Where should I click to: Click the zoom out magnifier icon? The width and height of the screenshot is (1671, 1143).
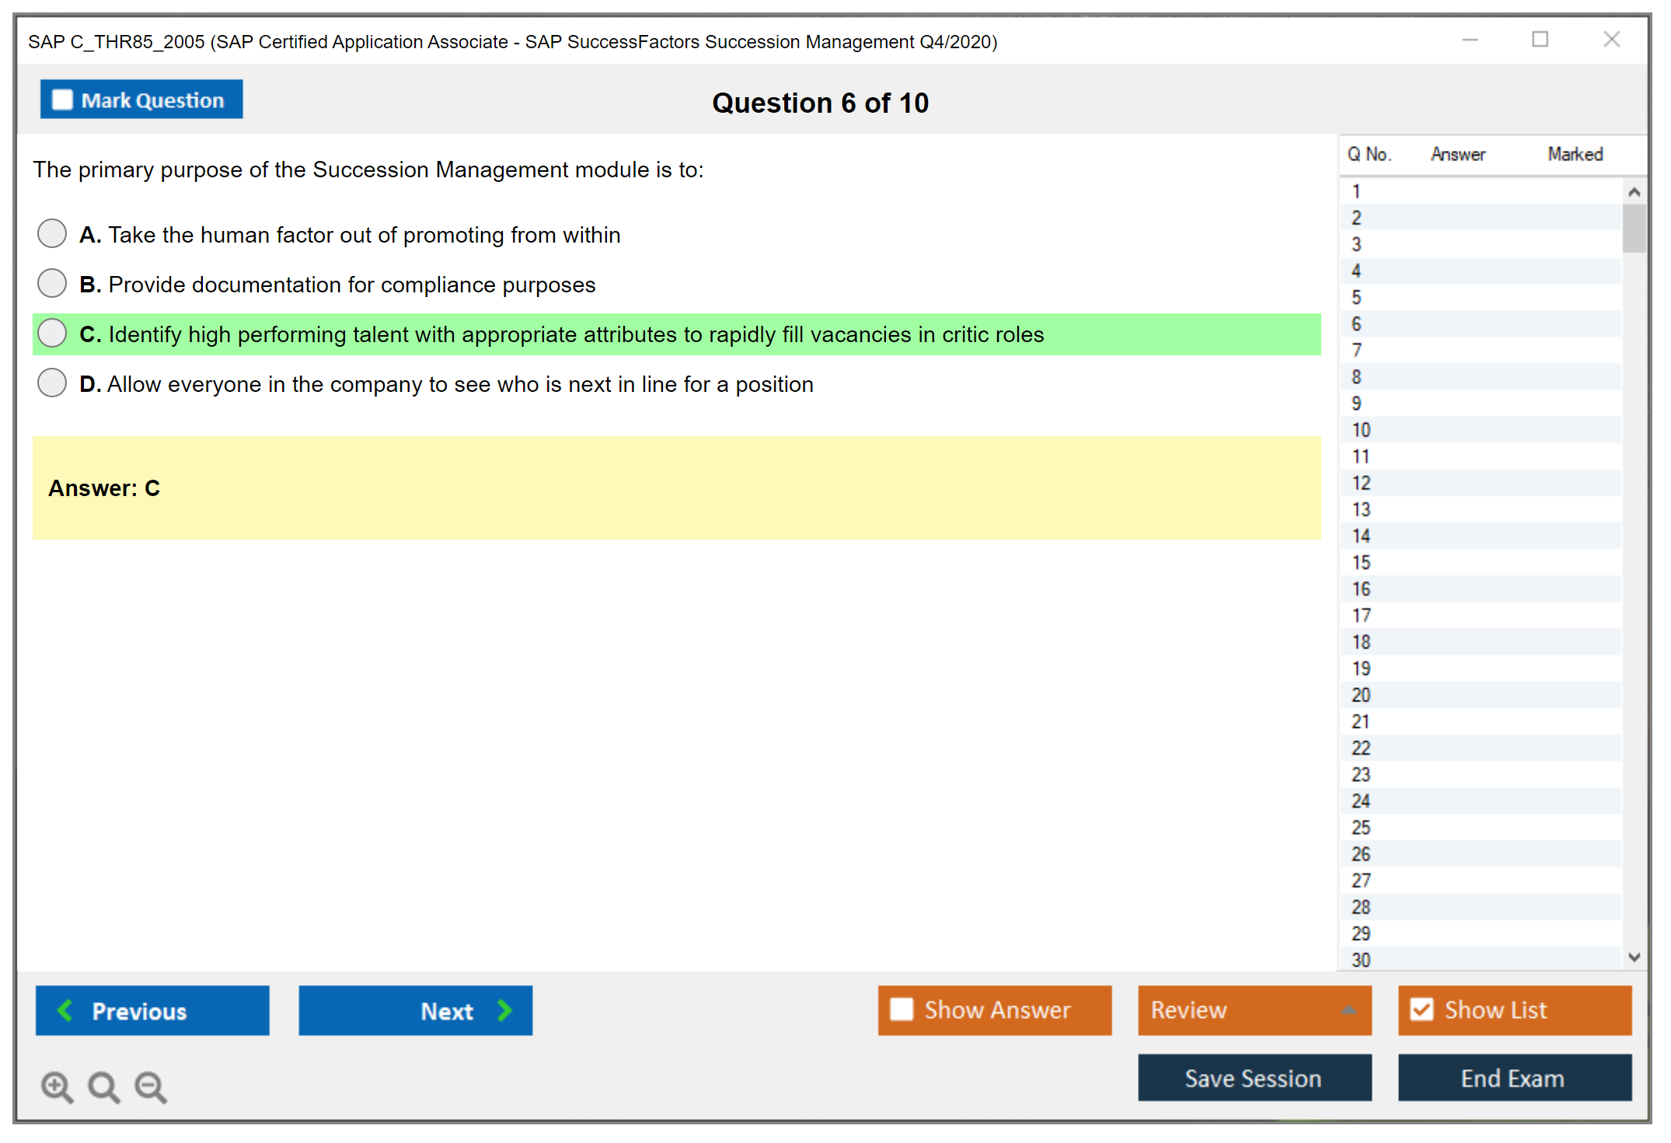pos(151,1086)
